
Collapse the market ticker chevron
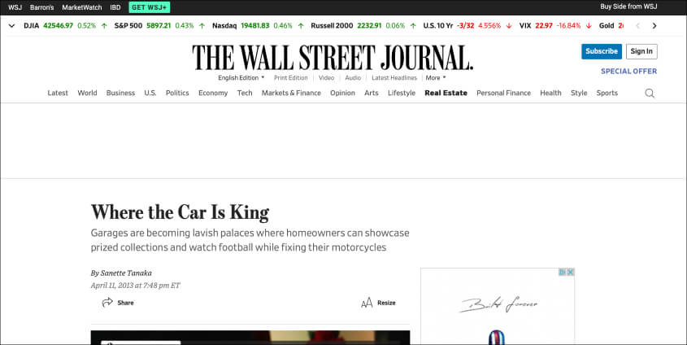(x=11, y=25)
